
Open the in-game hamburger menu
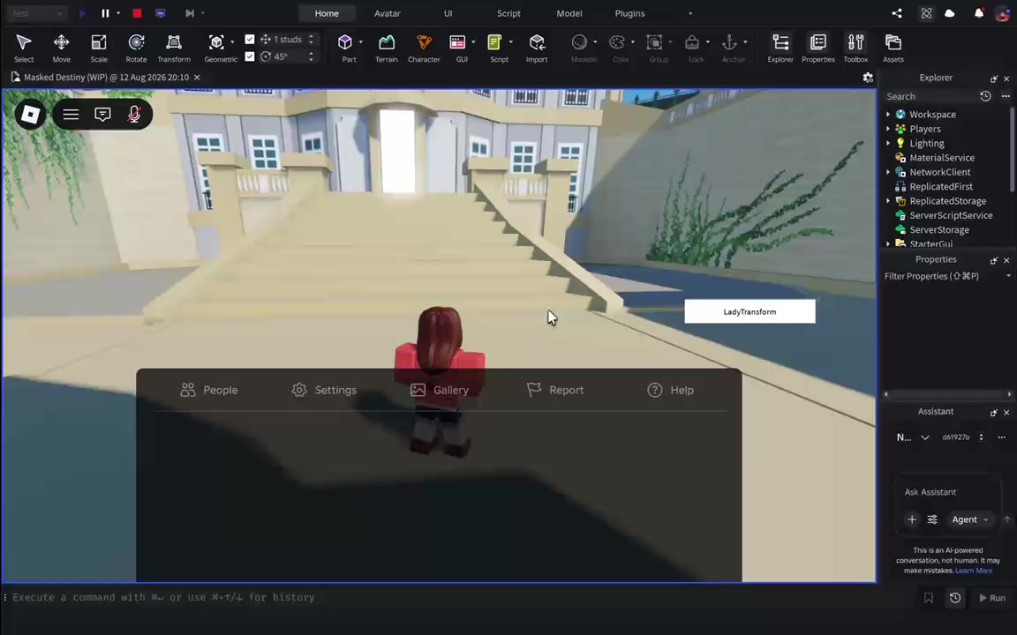[71, 114]
